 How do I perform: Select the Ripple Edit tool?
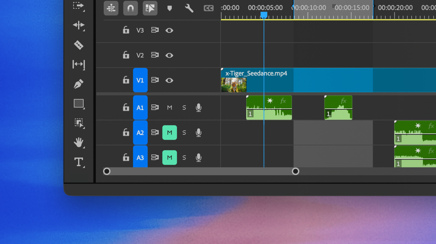pyautogui.click(x=79, y=25)
